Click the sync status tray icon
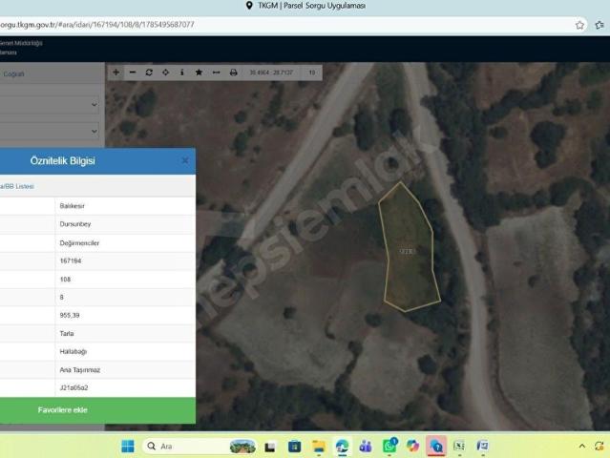610x458 pixels. pyautogui.click(x=599, y=447)
